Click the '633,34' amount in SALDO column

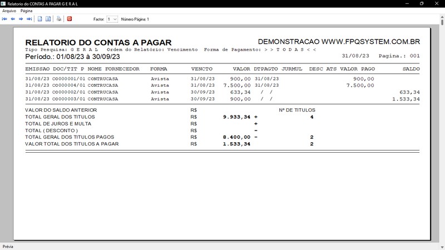pos(409,92)
